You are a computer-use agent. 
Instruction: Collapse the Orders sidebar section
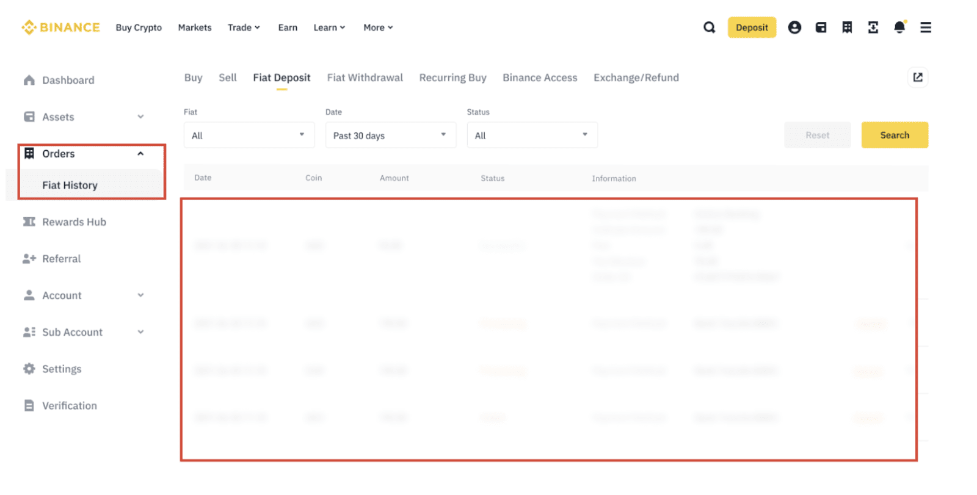140,154
